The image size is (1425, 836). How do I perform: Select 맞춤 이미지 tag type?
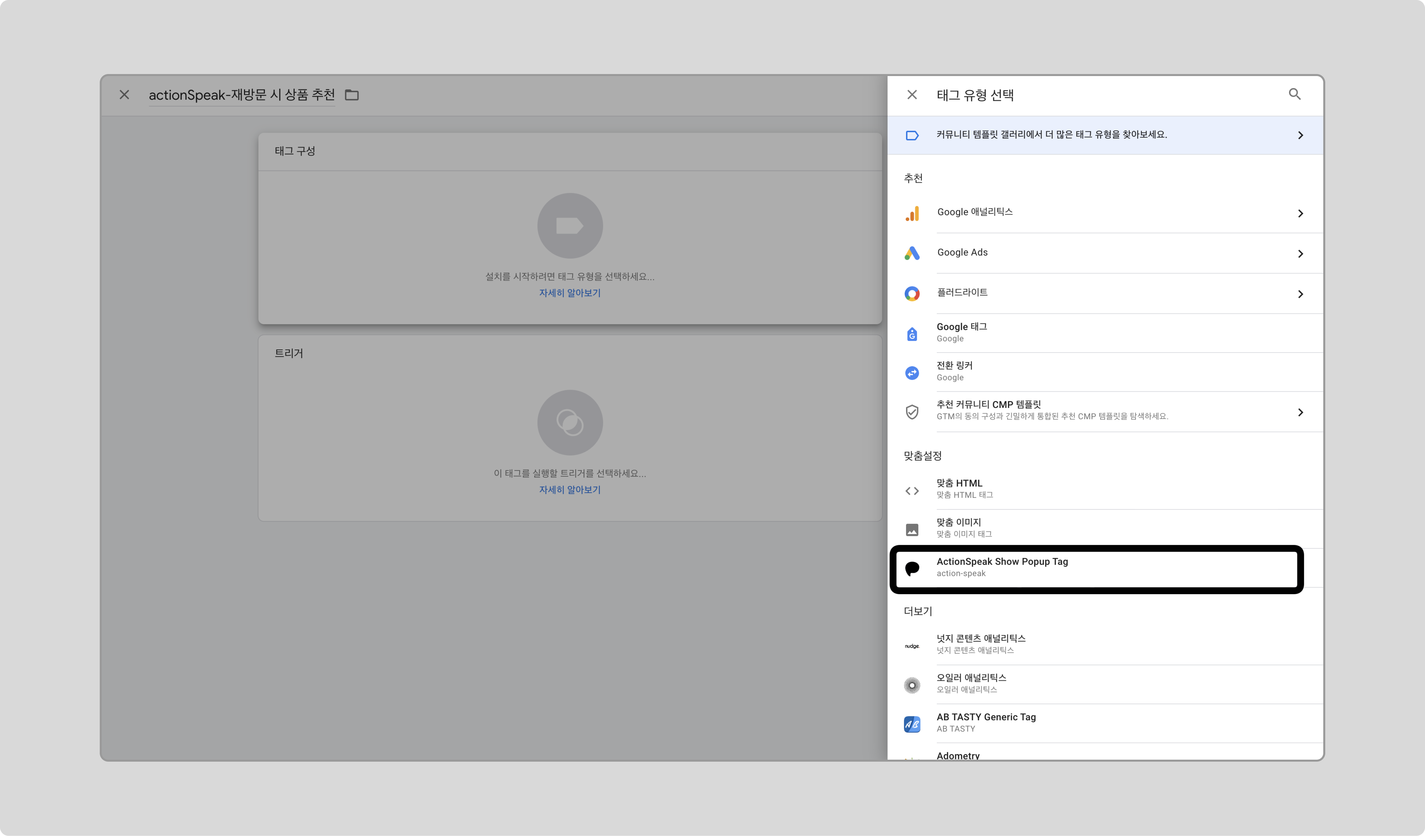click(x=1105, y=528)
